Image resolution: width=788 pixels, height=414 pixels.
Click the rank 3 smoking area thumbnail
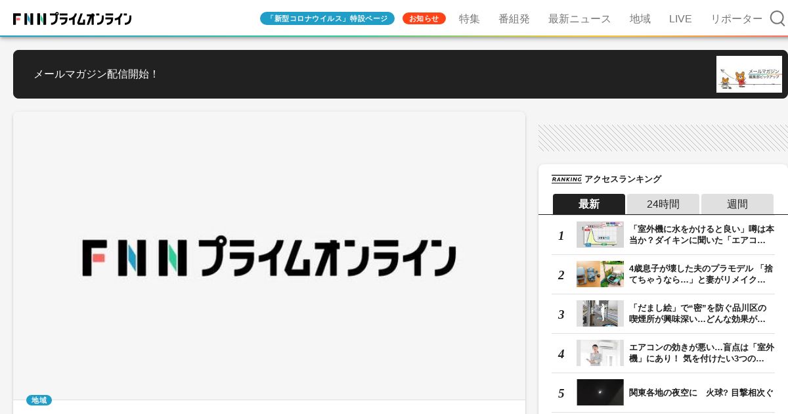(x=600, y=313)
